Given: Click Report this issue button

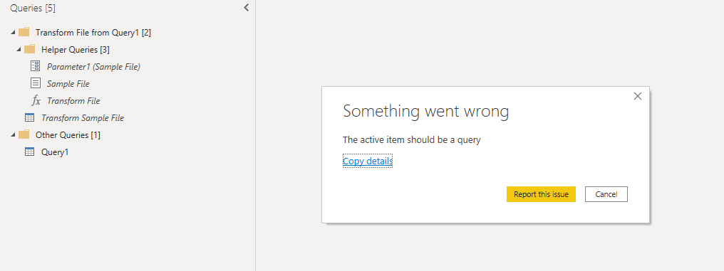Looking at the screenshot, I should tap(541, 194).
